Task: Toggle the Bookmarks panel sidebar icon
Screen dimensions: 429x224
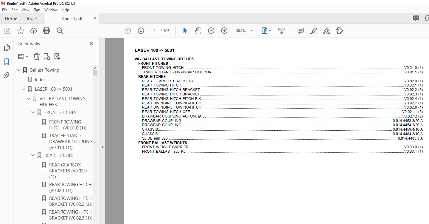Action: click(x=7, y=62)
